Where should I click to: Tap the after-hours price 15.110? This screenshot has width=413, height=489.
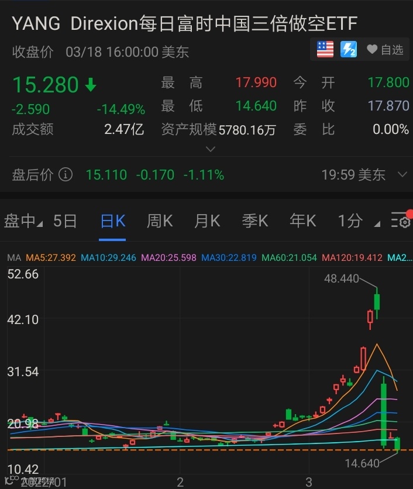[x=106, y=175]
